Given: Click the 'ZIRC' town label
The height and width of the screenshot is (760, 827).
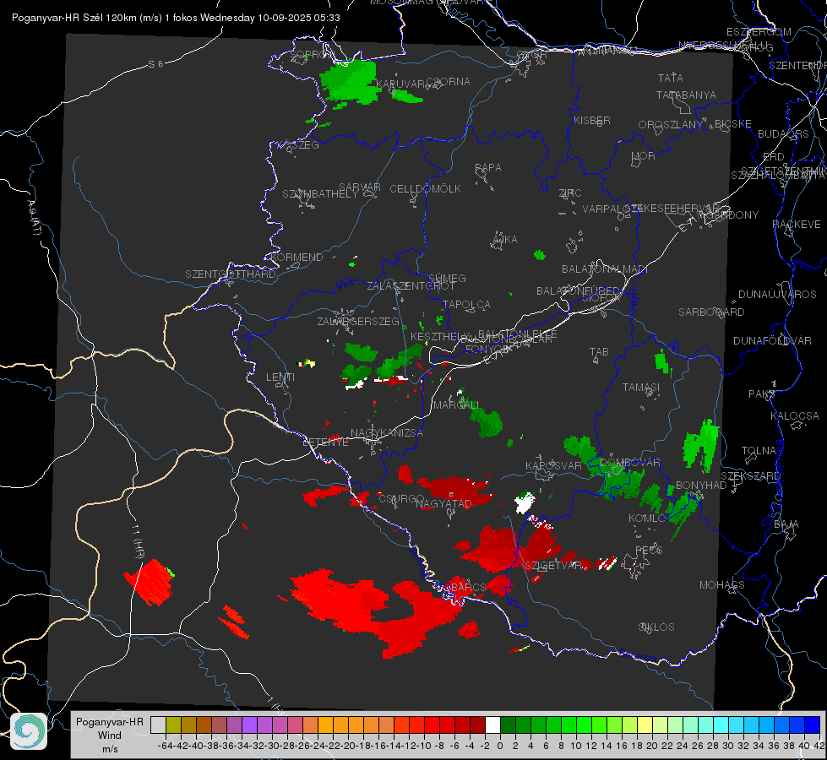Looking at the screenshot, I should (x=569, y=193).
